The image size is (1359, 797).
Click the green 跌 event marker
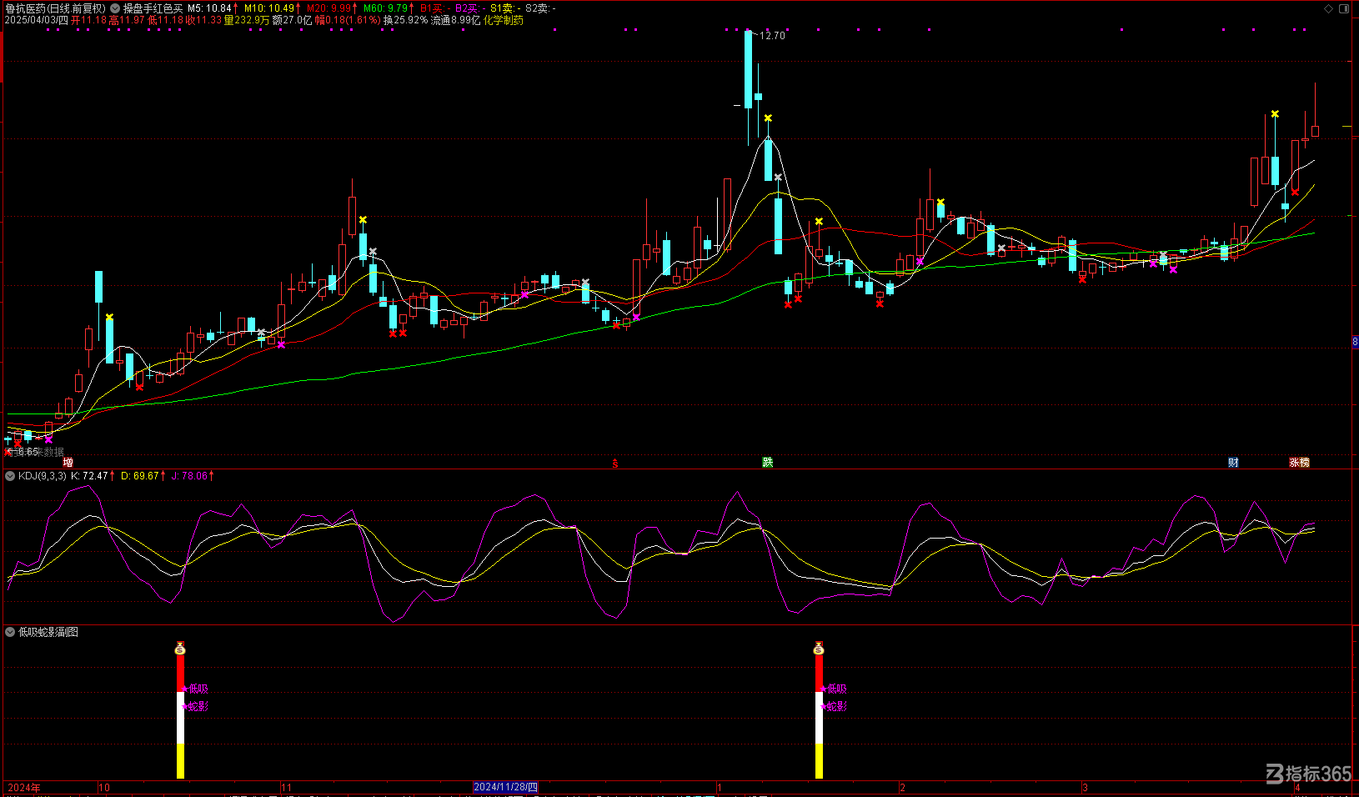[768, 462]
